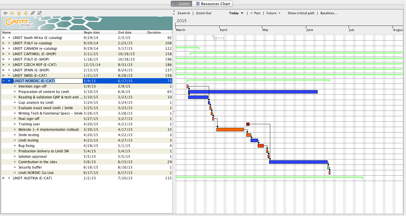Expand LINDT South Africa (E-catalog) task

(3, 38)
